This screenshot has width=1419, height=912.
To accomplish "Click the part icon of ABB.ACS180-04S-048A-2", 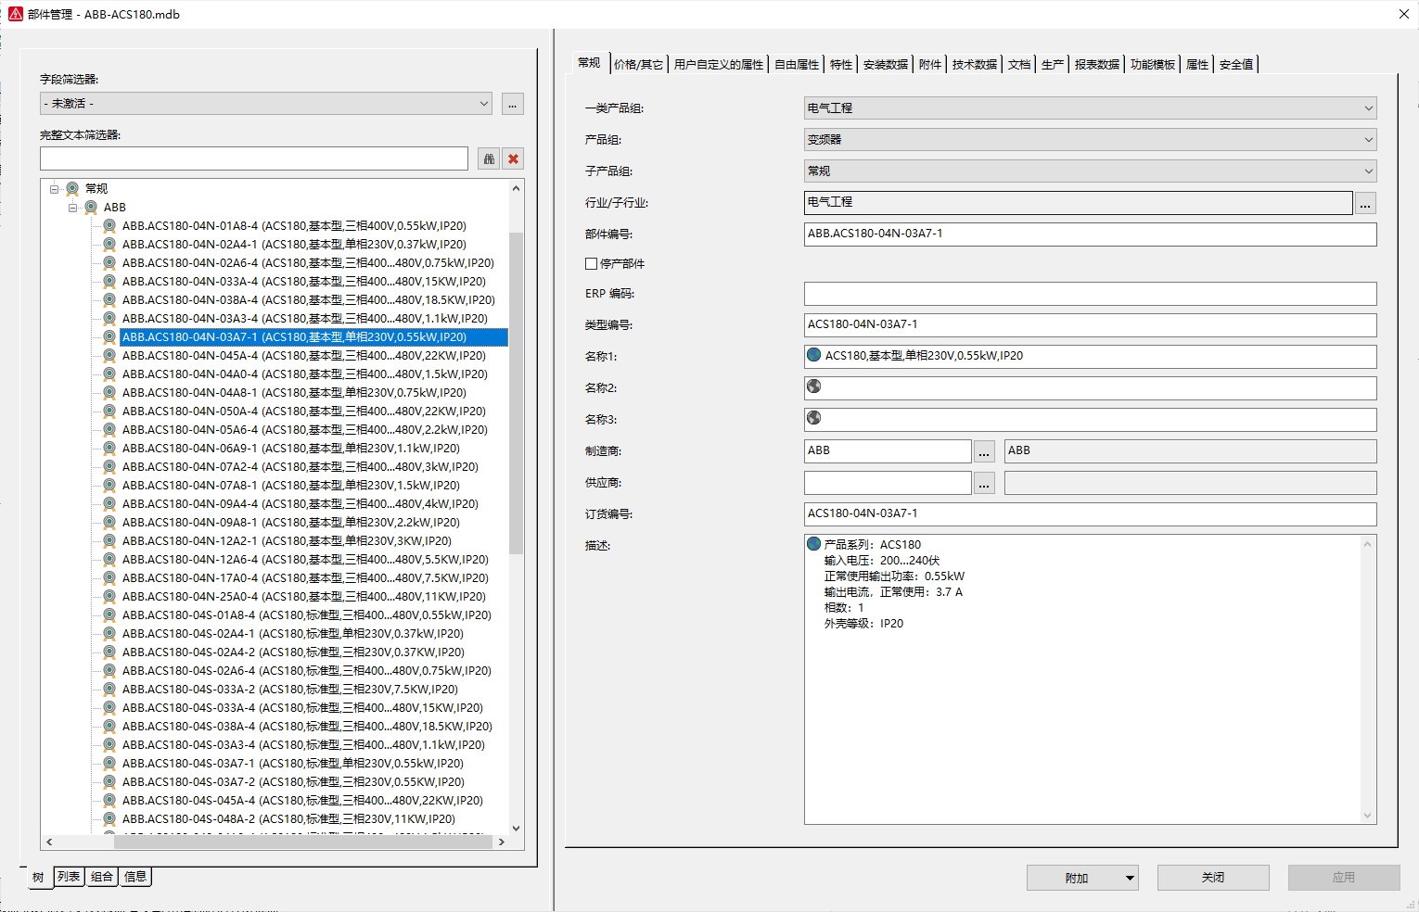I will (109, 818).
